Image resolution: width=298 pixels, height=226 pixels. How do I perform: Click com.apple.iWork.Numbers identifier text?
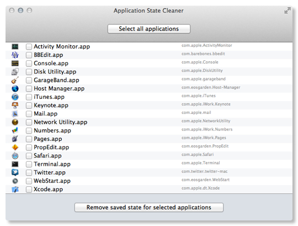coord(207,129)
